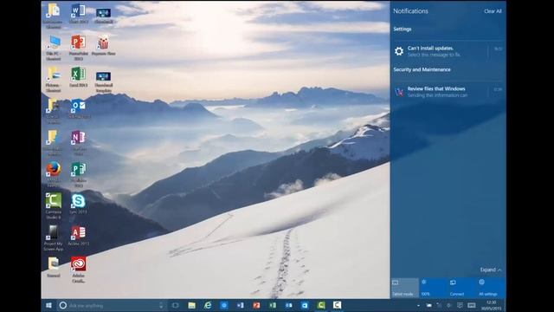Click the Settings notification group header
554x312 pixels.
(403, 29)
